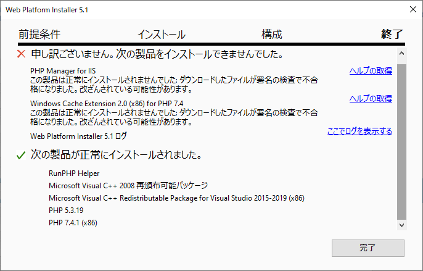Click the red X failure icon
423x271 pixels.
pos(21,54)
